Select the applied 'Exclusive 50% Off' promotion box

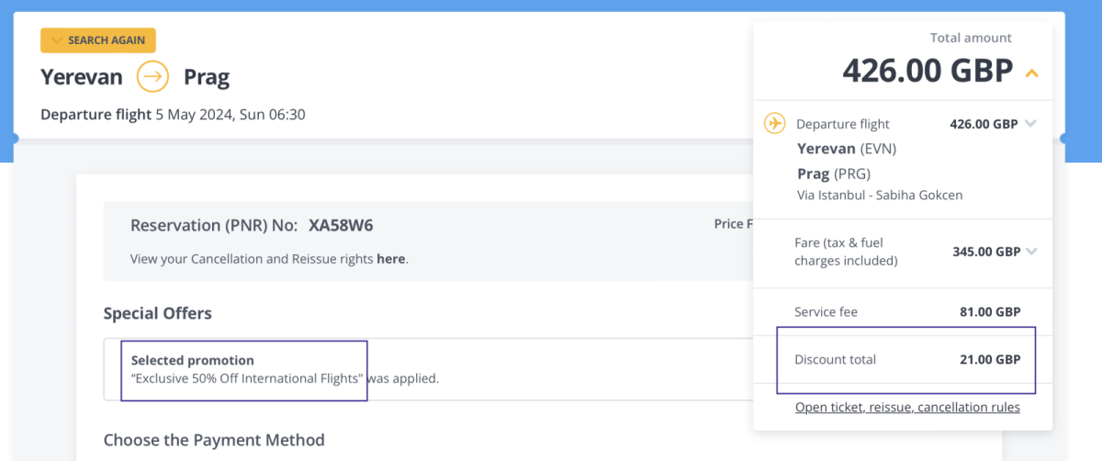(x=244, y=369)
